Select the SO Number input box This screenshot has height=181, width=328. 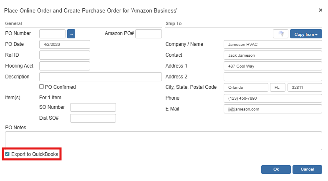coord(93,108)
